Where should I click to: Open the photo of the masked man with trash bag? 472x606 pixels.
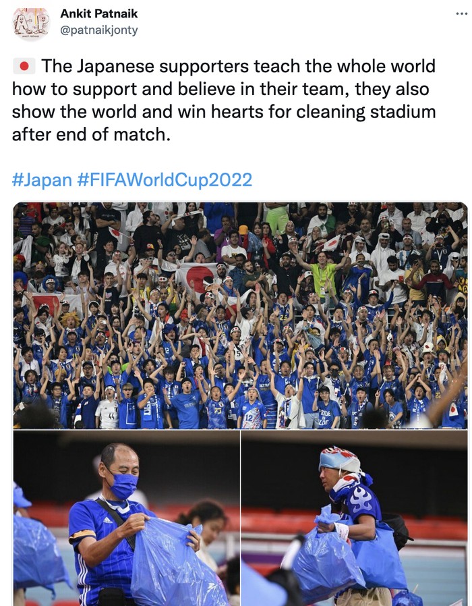pos(126,518)
